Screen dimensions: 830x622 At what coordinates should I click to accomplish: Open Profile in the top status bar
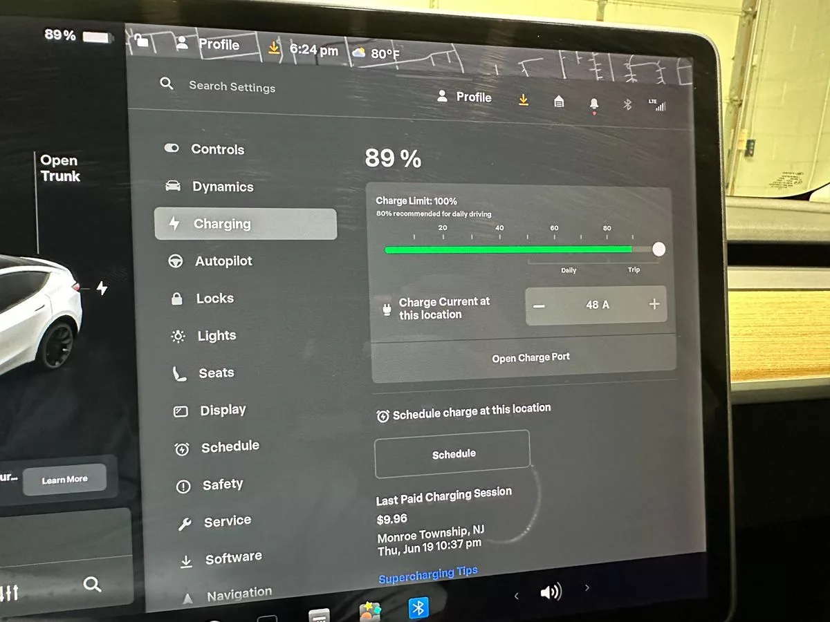click(x=207, y=44)
